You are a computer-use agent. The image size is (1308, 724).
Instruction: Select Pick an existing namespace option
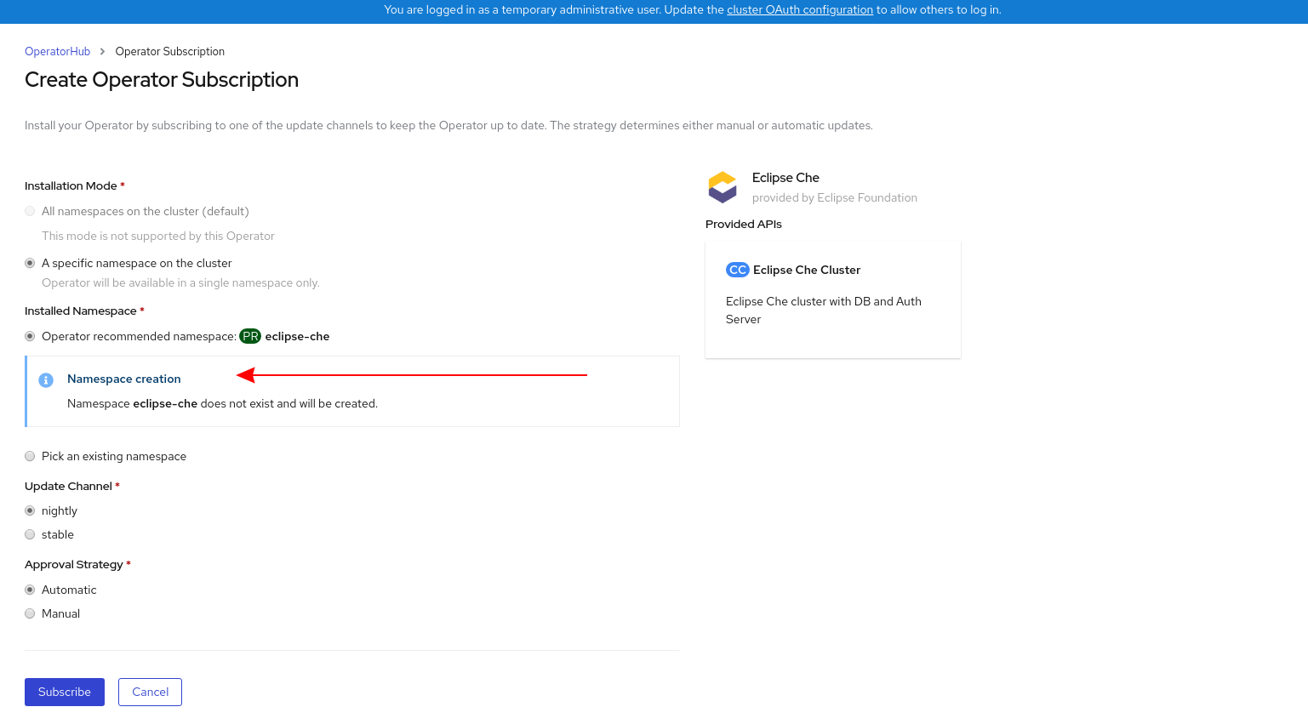coord(30,456)
